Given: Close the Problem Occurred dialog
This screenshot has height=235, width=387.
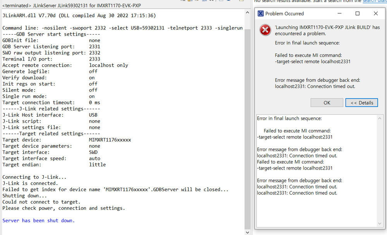Looking at the screenshot, I should click(376, 14).
